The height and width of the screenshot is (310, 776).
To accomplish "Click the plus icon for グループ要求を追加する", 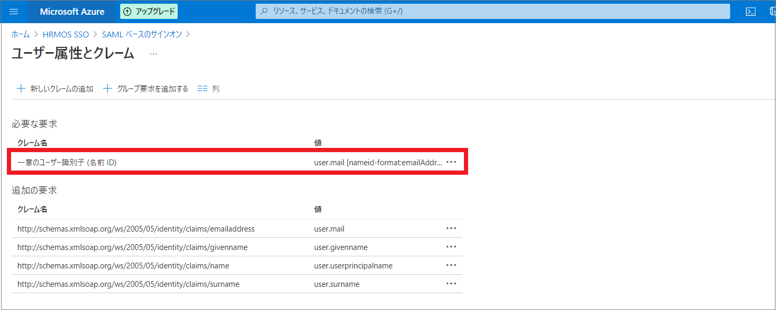I will coord(108,89).
